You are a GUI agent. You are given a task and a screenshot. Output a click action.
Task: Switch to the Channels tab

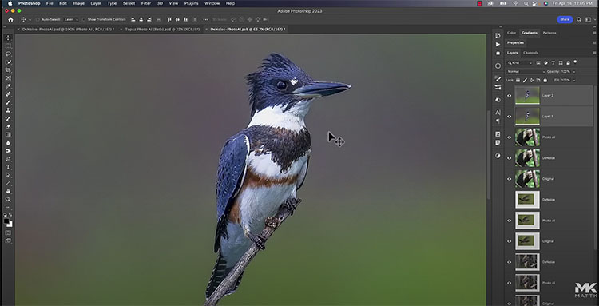tap(530, 53)
